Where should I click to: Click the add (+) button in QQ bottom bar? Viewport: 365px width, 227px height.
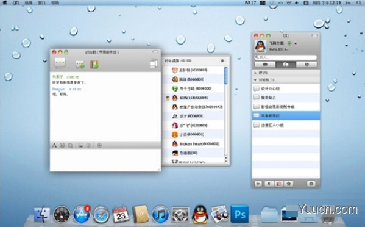tap(258, 184)
